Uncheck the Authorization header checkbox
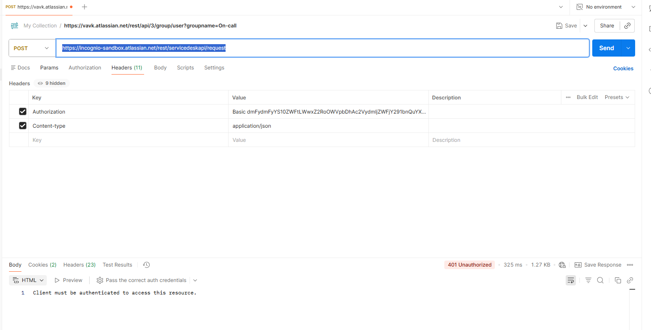This screenshot has width=651, height=330. (23, 111)
